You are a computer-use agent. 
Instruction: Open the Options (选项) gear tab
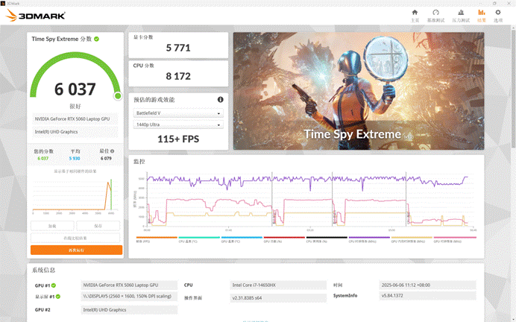click(x=498, y=16)
